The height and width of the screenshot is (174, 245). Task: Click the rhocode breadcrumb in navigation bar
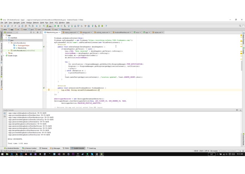[47, 30]
